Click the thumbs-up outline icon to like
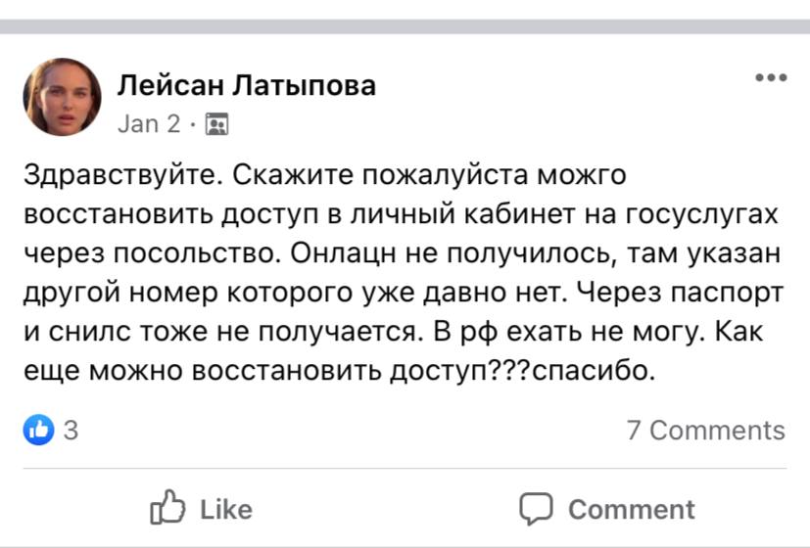 (167, 509)
